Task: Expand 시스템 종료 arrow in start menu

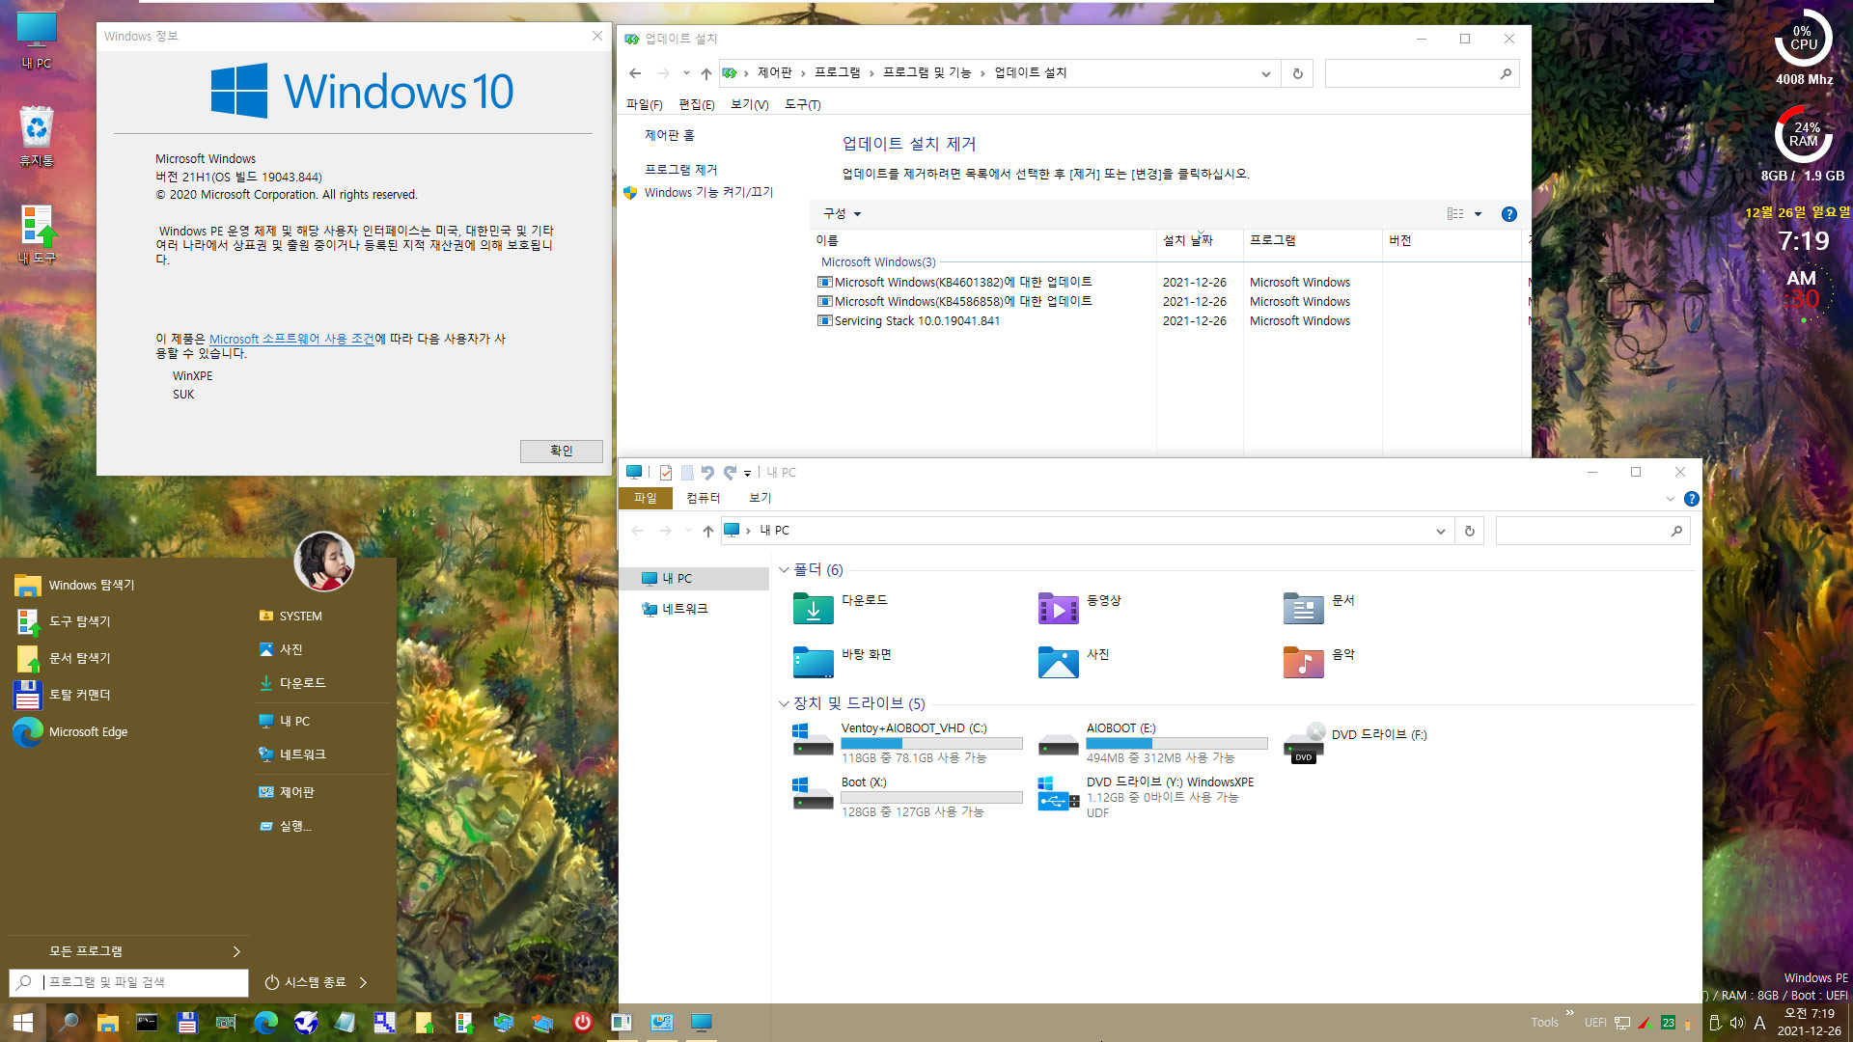Action: (x=363, y=982)
